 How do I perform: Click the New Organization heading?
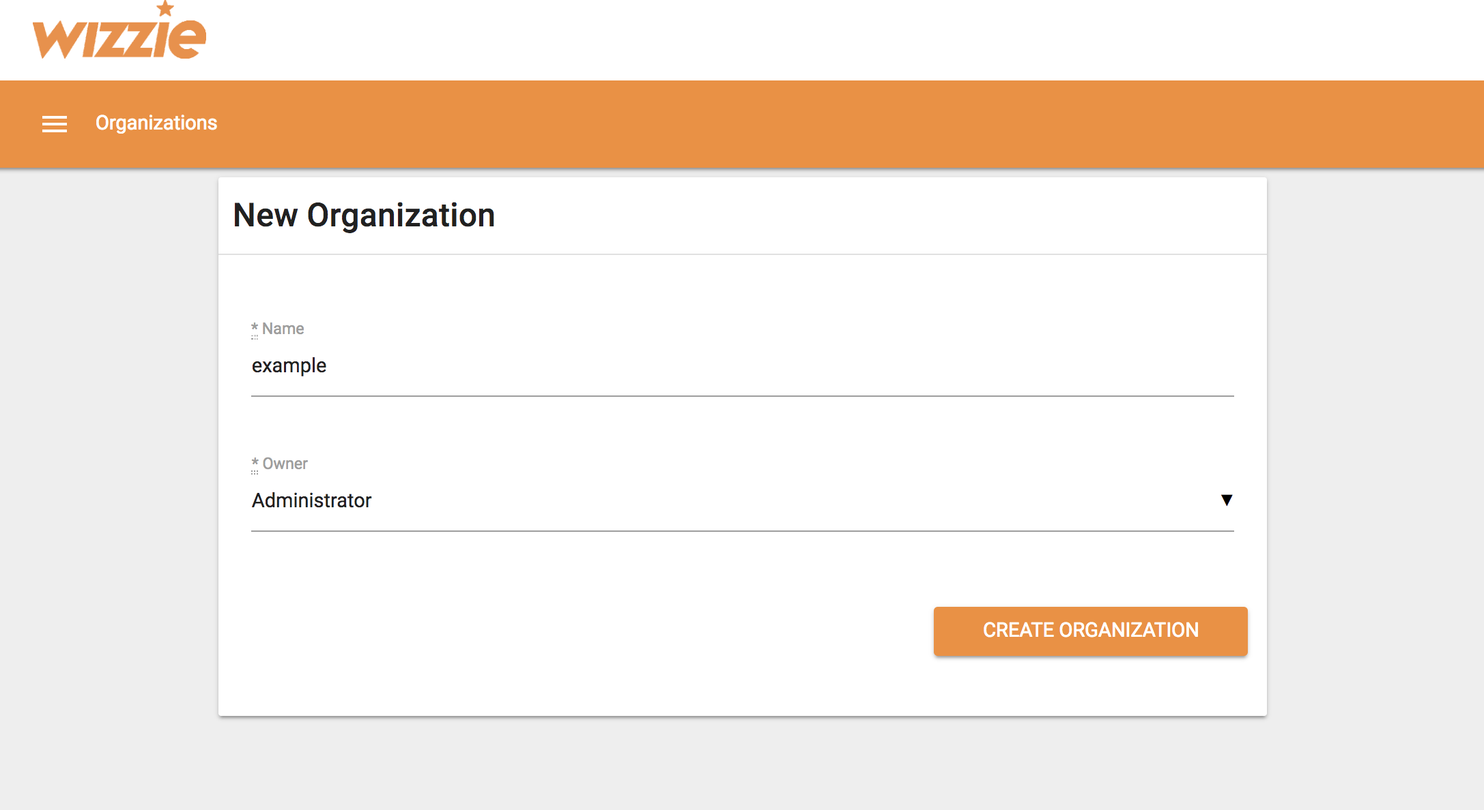point(364,215)
